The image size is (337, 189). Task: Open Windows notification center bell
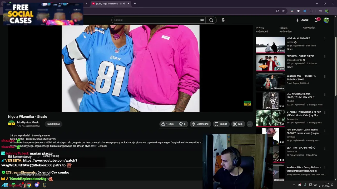tap(332, 185)
